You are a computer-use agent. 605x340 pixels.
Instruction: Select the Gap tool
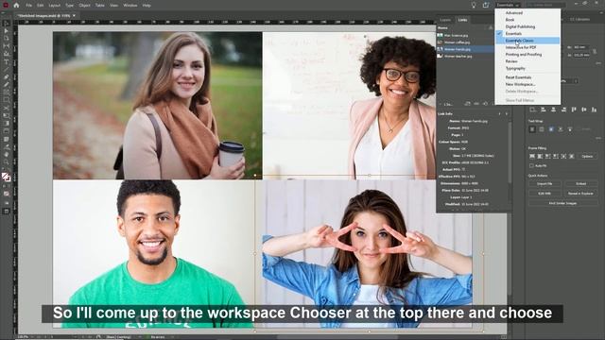[7, 46]
